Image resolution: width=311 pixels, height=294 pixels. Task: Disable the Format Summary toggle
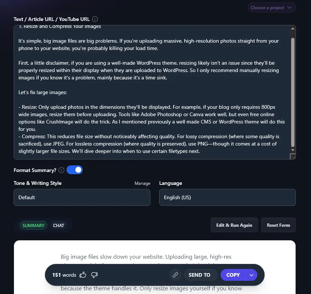75,170
